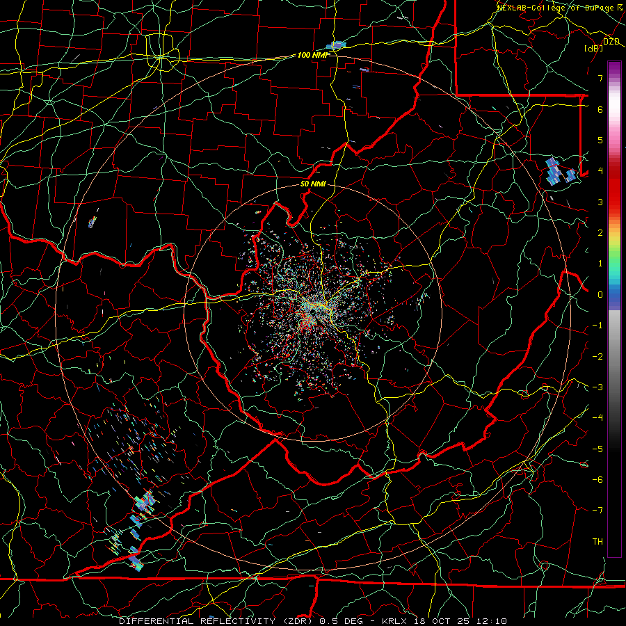Screen dimensions: 626x626
Task: Click the "TH" label below the scale
Action: point(597,542)
